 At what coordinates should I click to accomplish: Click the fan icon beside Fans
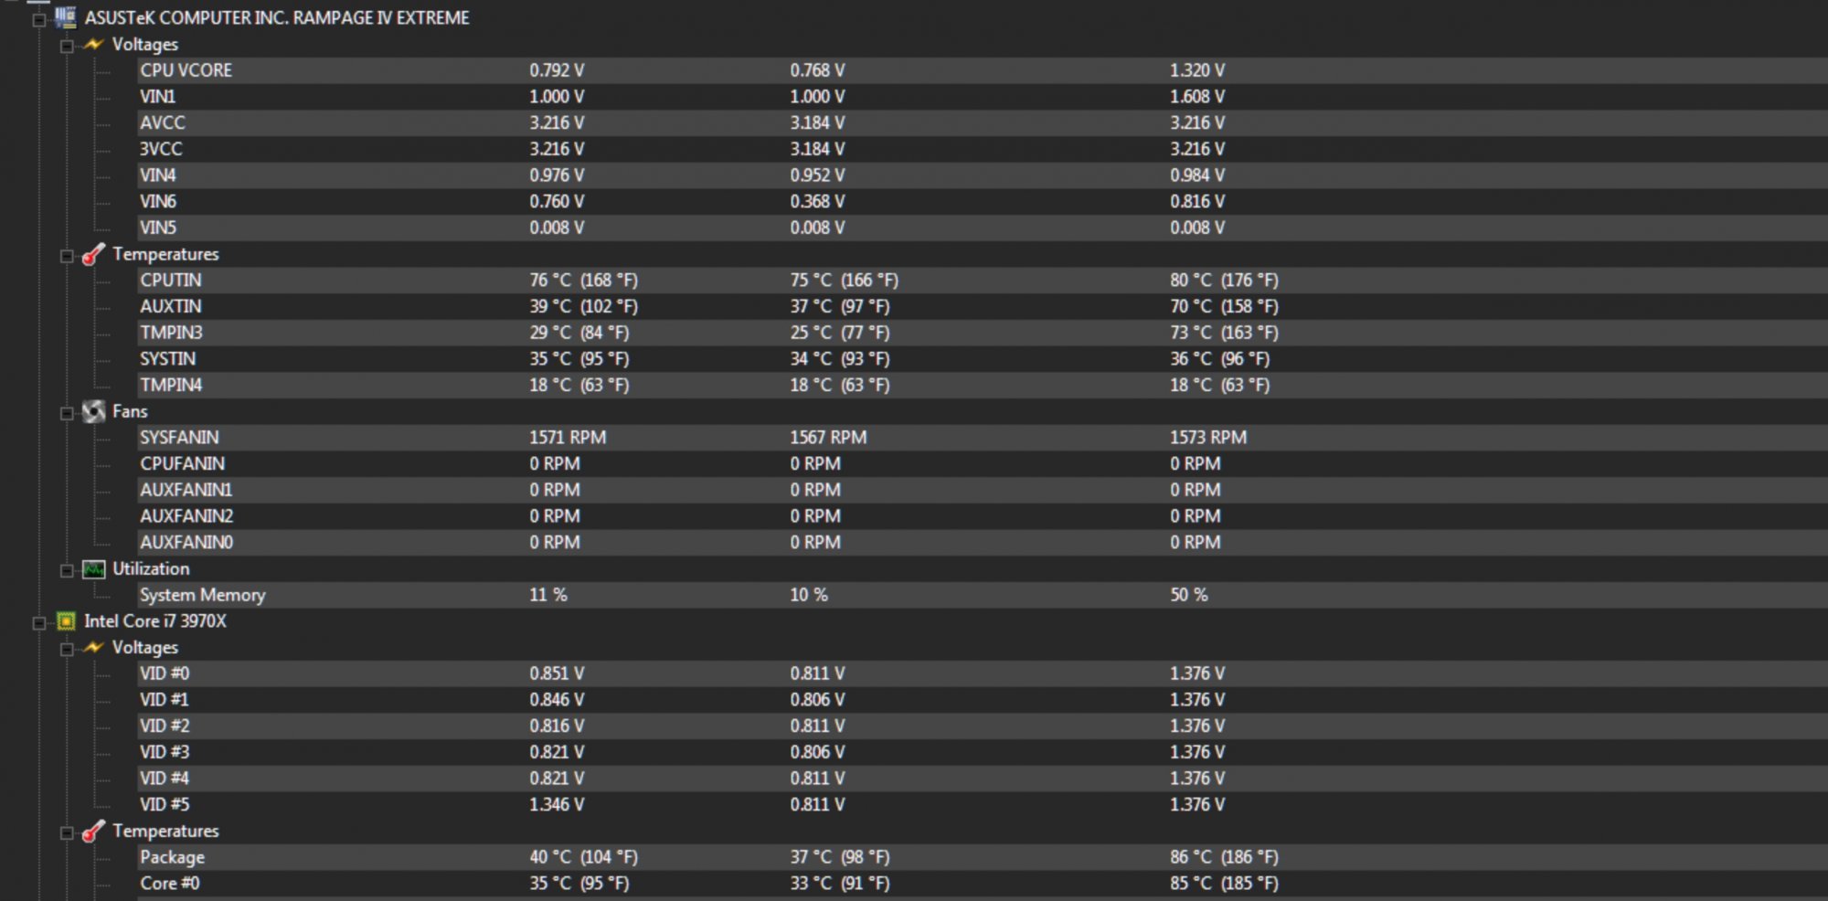[x=93, y=412]
